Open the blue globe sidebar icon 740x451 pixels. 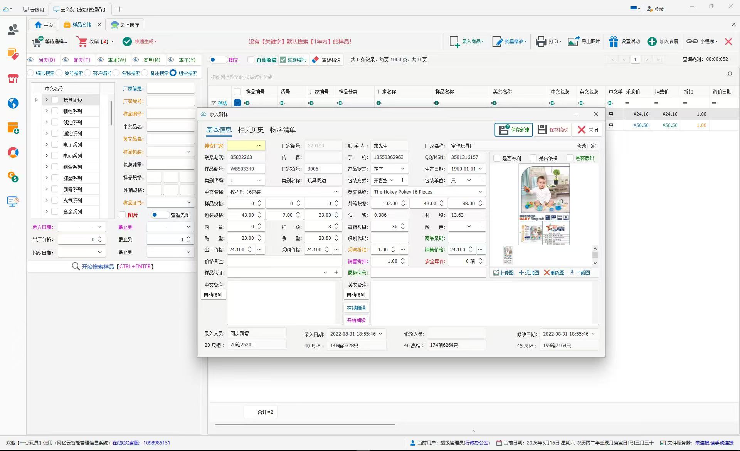(x=13, y=103)
